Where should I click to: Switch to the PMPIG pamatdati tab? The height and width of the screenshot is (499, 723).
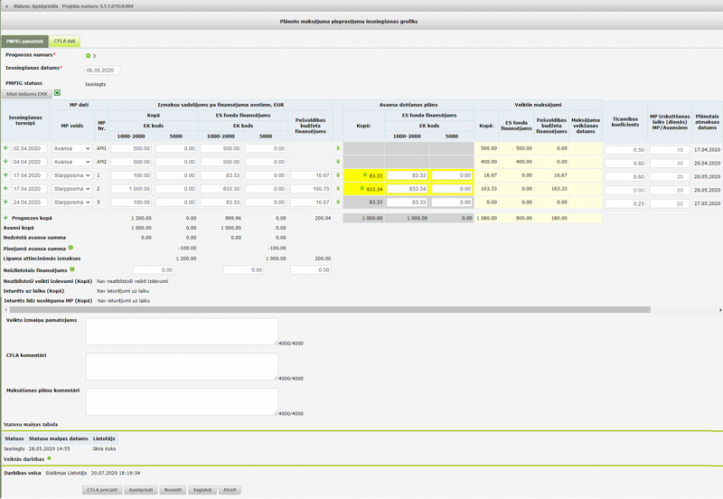24,41
